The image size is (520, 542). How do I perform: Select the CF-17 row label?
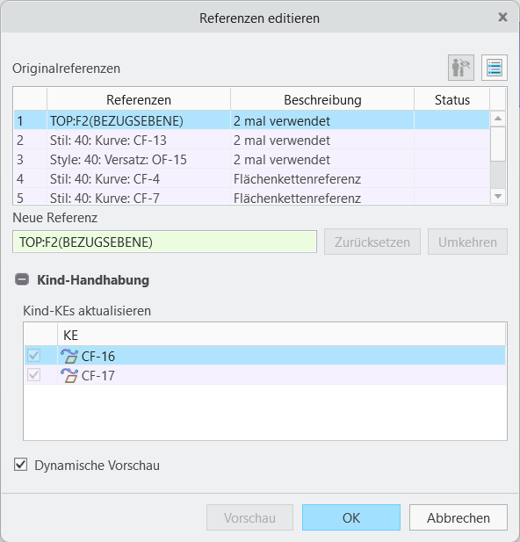(x=98, y=375)
